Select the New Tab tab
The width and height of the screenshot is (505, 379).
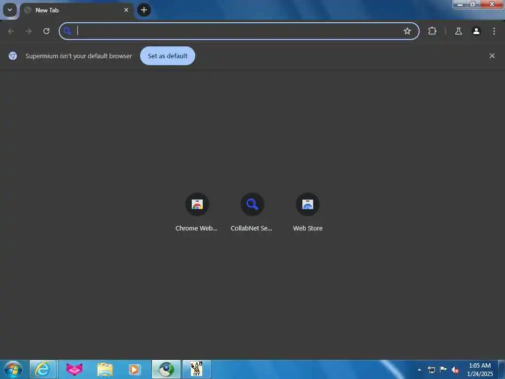pos(76,10)
